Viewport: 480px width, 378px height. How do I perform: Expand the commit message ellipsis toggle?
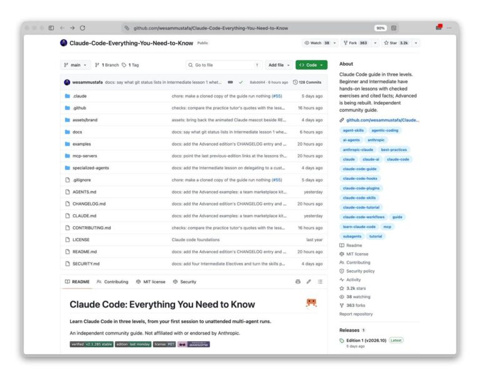(230, 82)
